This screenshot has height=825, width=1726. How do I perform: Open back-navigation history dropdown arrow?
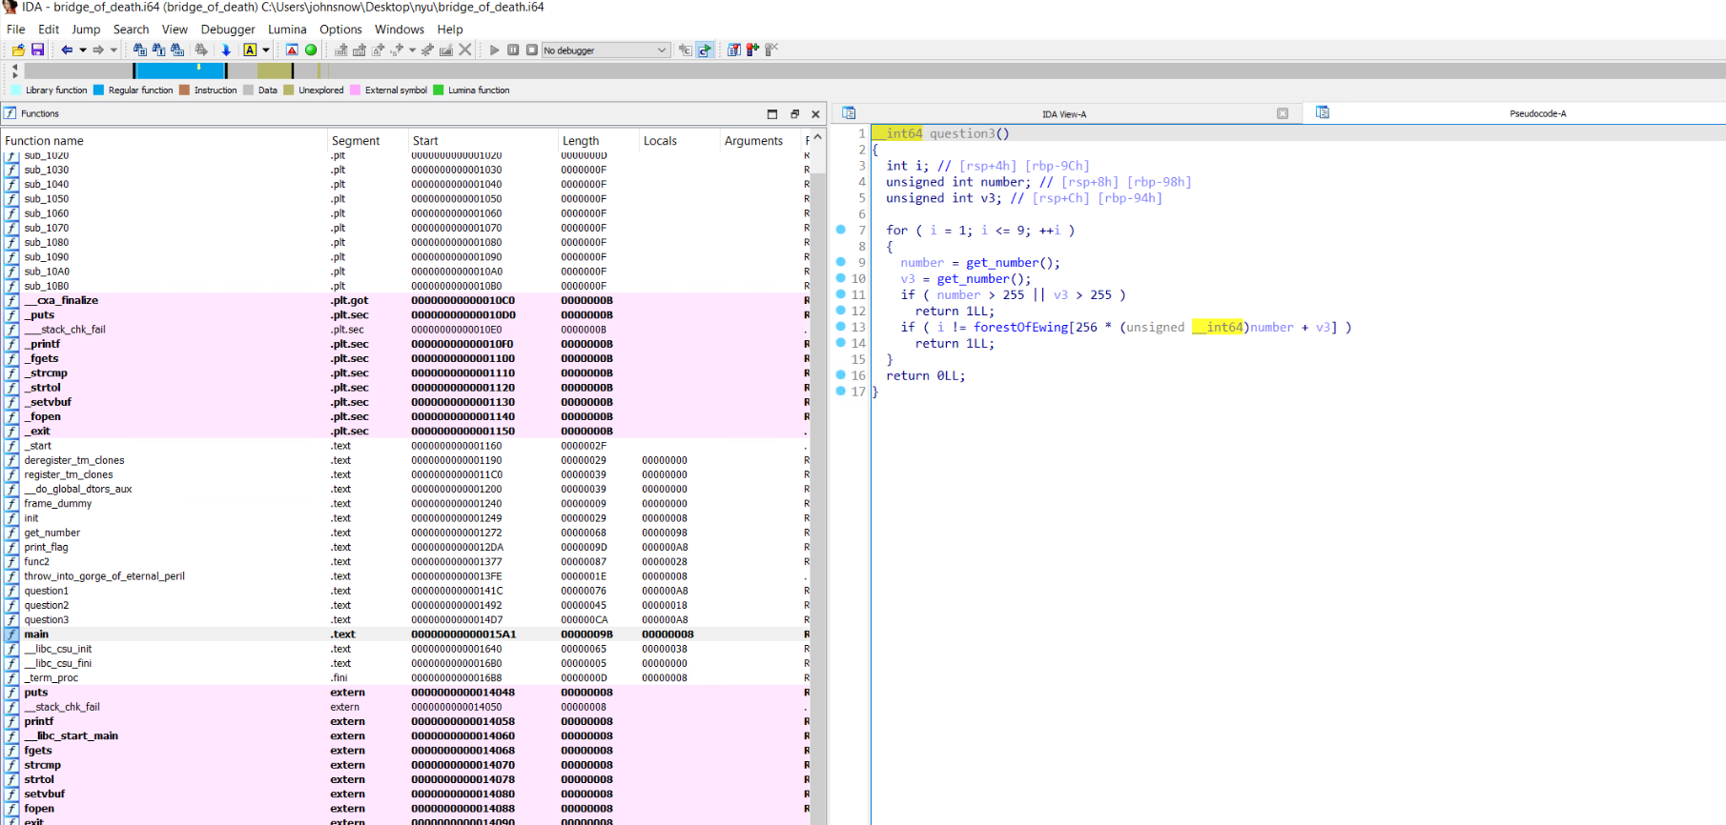pyautogui.click(x=83, y=50)
